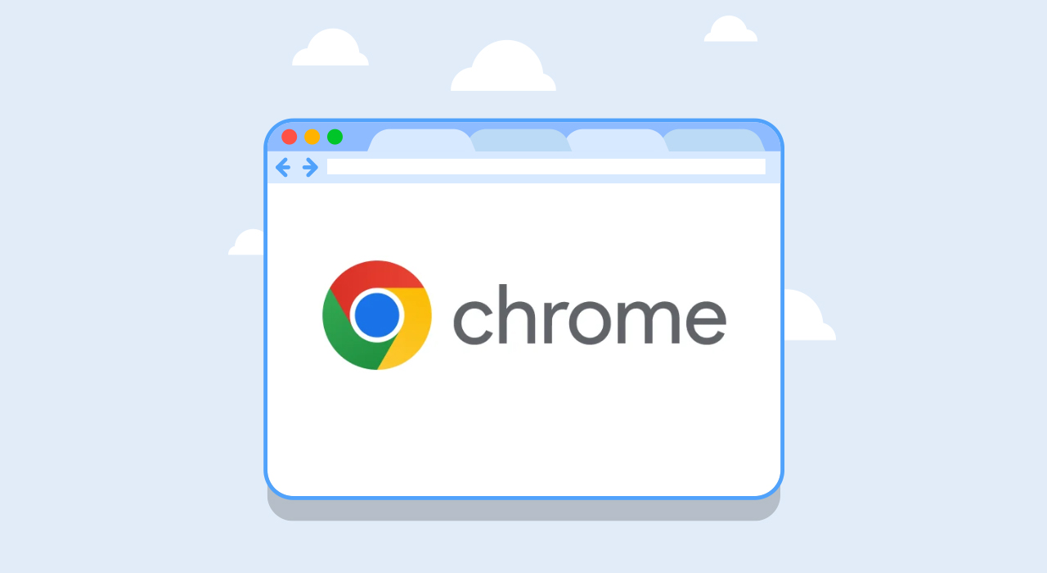Click the green segment of the Chrome logo
1047x573 pixels.
tap(345, 336)
